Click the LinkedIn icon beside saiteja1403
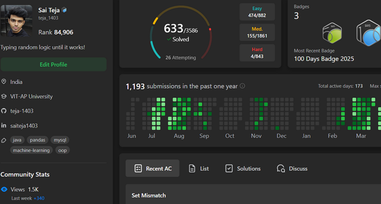381x204 pixels. click(x=3, y=125)
